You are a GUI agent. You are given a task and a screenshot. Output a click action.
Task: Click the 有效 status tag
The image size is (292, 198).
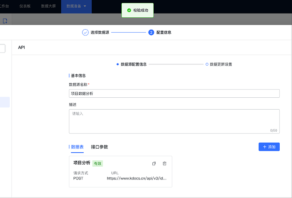98,163
